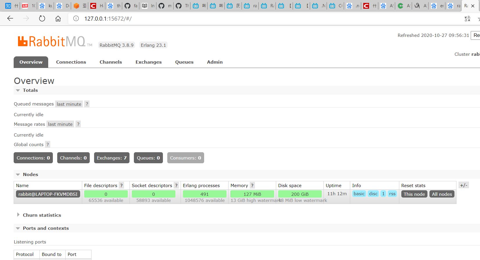Viewport: 480px width, 260px height.
Task: Switch to the Toutiao browser tab
Action: pos(29,6)
